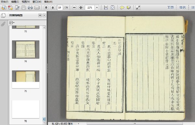
Task: Open the 帮助(H) menu
Action: pos(48,2)
